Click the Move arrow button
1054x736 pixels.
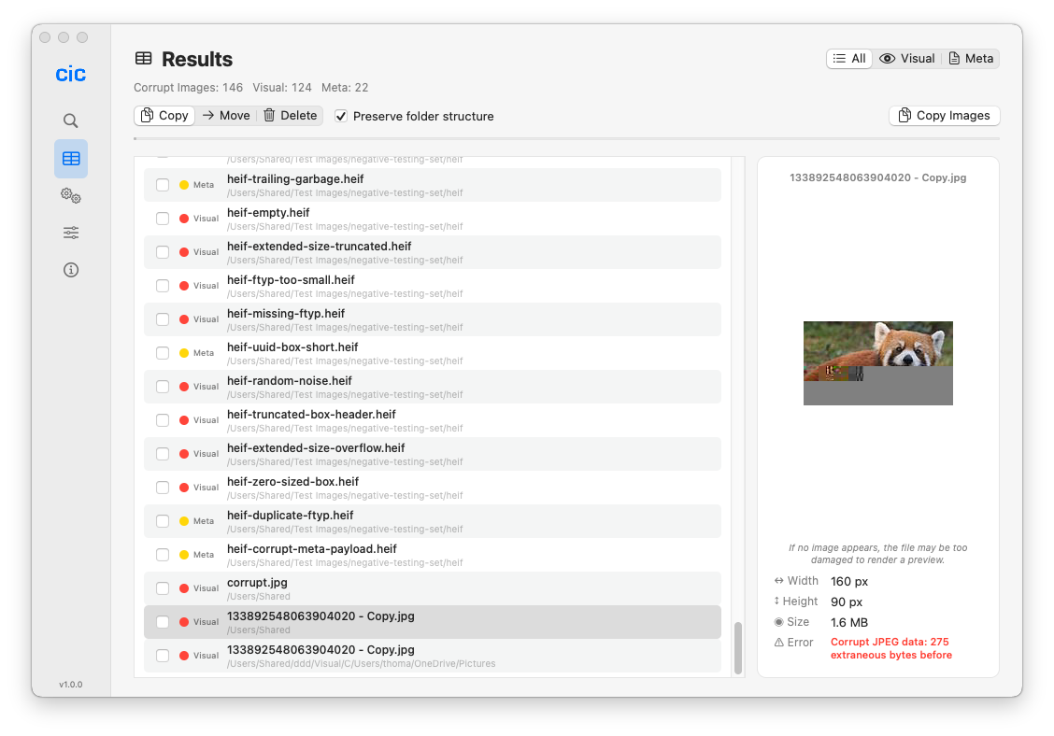coord(226,116)
